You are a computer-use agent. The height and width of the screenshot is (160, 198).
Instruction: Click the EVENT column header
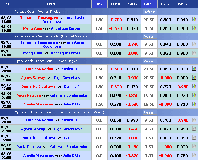(x=52, y=4)
